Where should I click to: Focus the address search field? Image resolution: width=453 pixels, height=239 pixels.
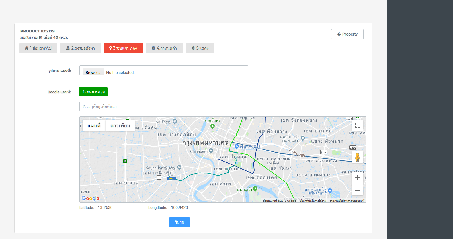coord(223,106)
